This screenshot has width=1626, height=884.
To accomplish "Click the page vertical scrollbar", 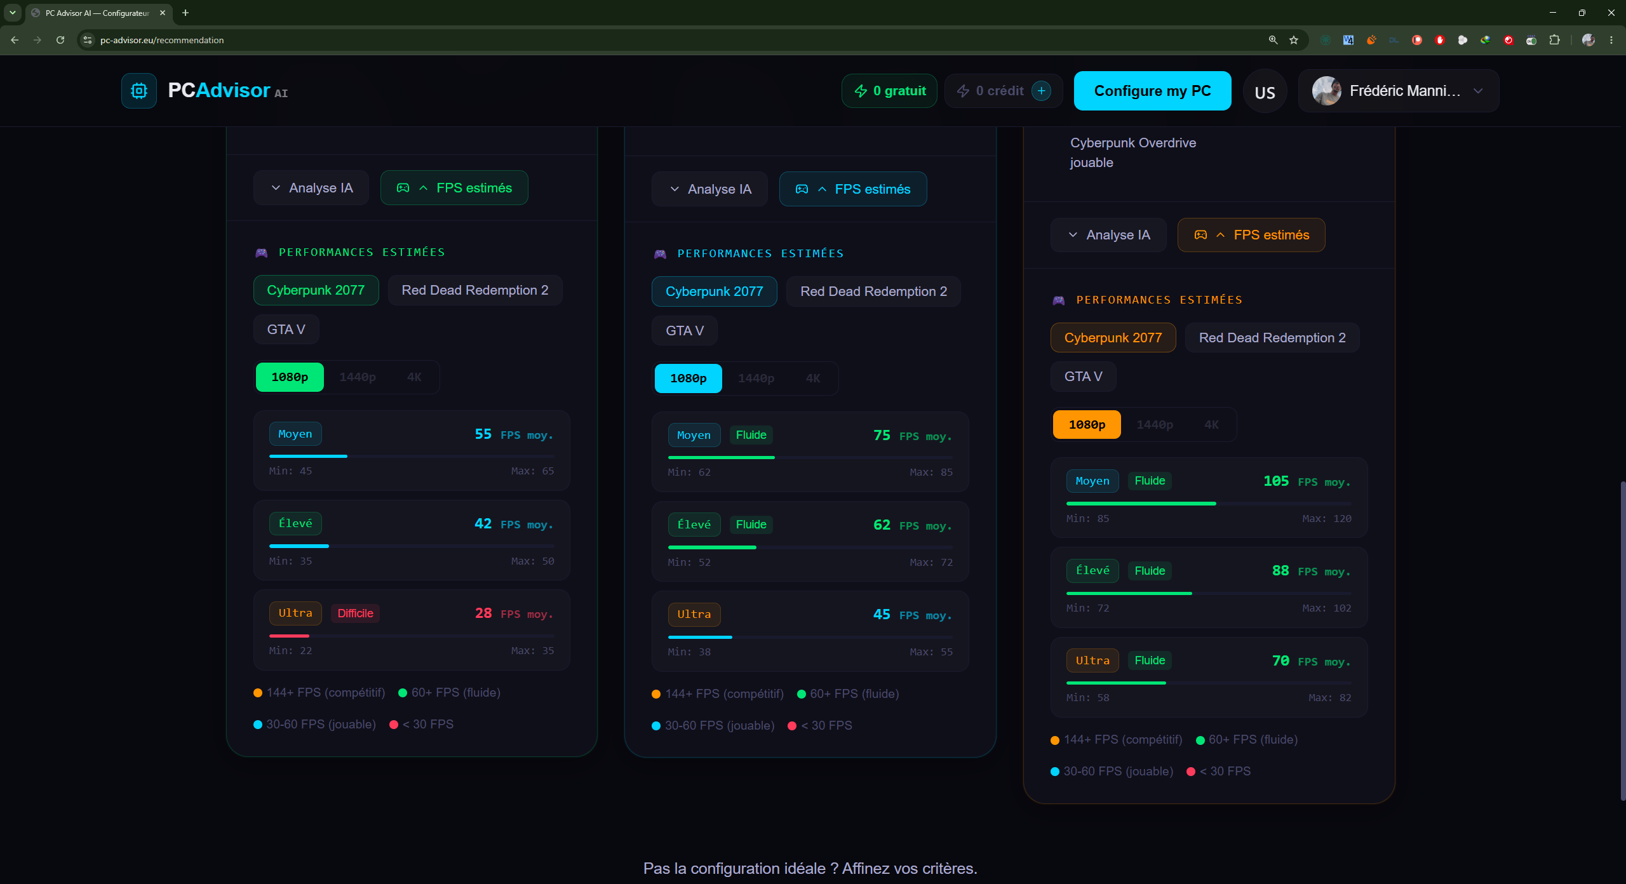I will tap(1622, 640).
